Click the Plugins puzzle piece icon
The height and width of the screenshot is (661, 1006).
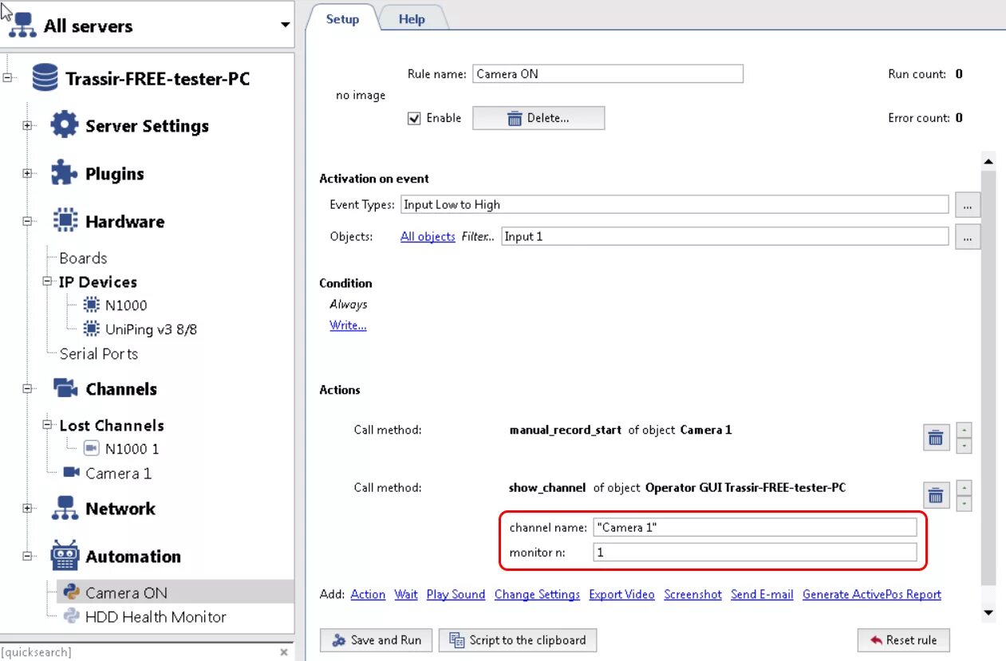point(64,173)
